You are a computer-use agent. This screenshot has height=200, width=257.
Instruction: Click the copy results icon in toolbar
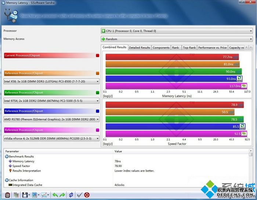[x=16, y=195]
